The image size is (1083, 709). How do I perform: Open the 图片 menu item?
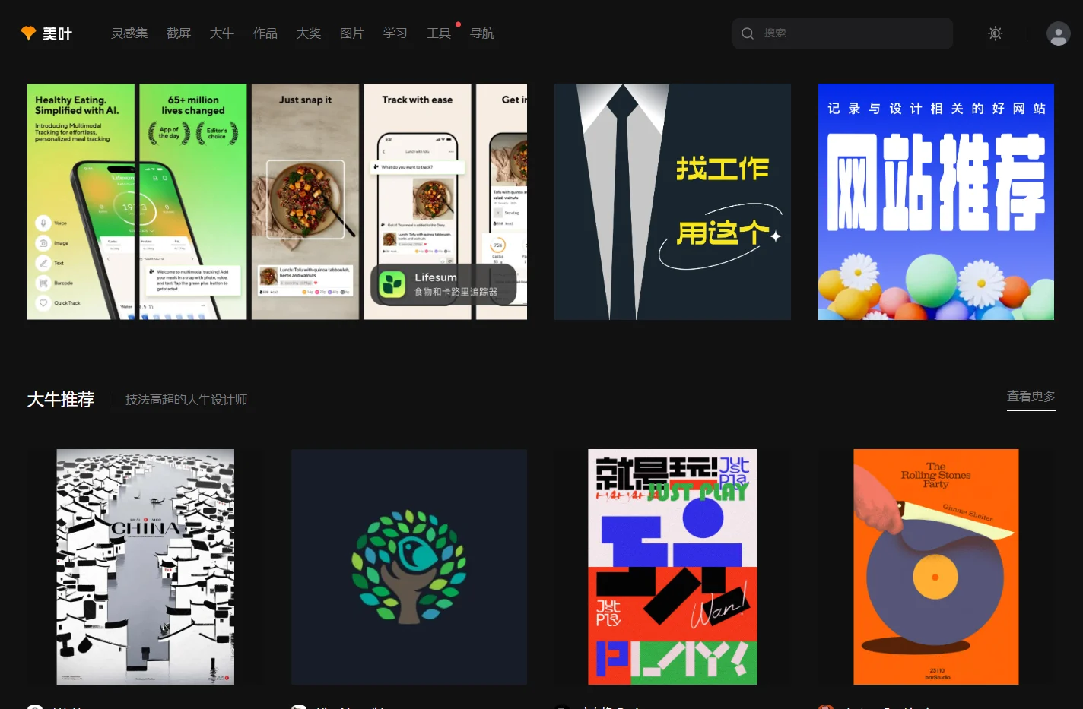[x=351, y=33]
